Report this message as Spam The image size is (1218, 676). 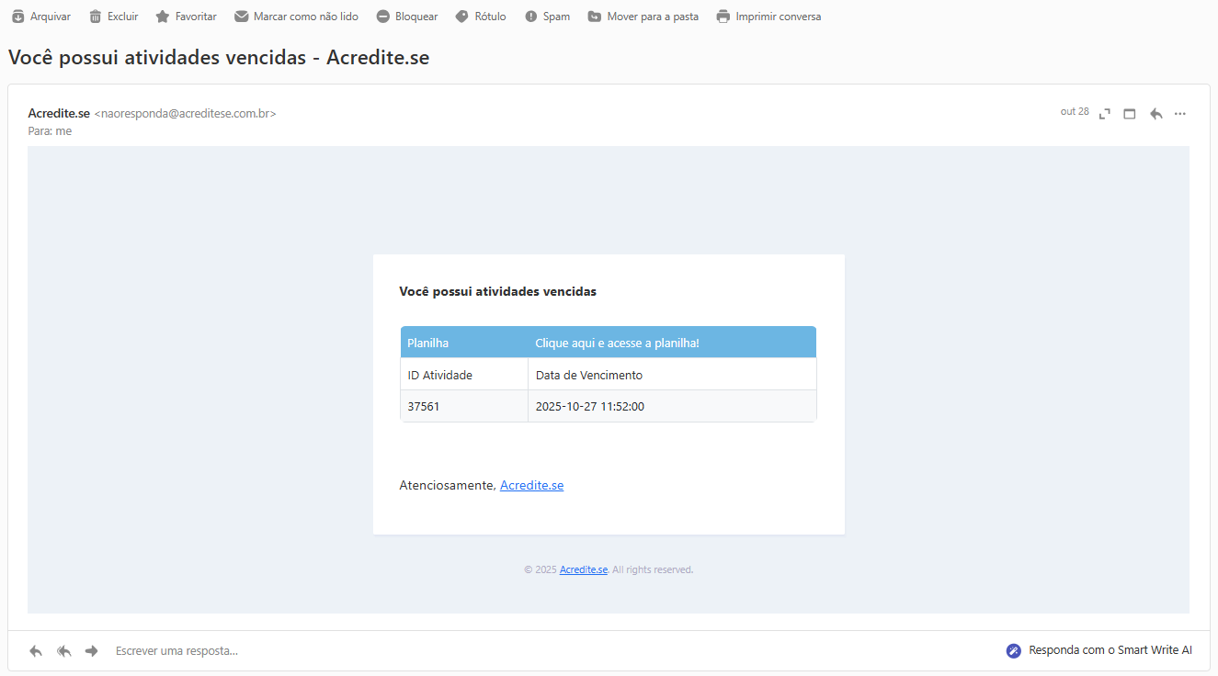pyautogui.click(x=547, y=17)
